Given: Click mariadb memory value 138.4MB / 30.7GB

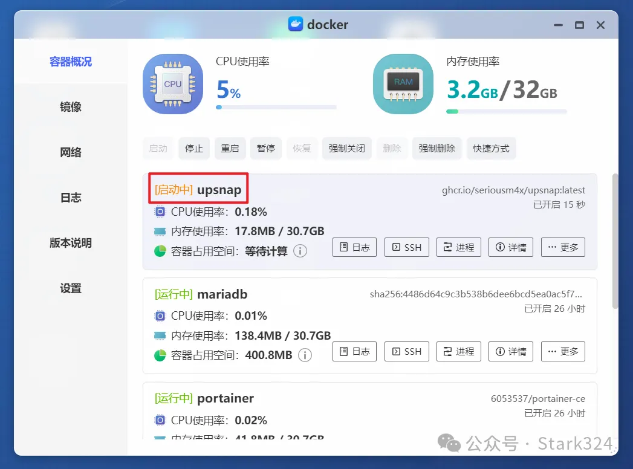Looking at the screenshot, I should point(282,335).
